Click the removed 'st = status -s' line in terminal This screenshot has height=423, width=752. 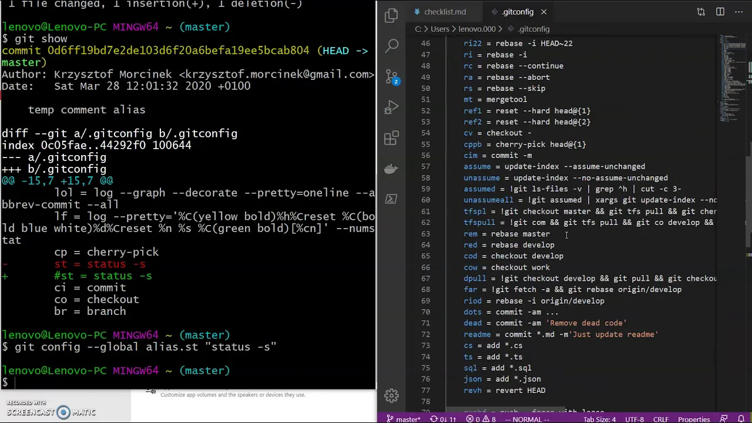[99, 264]
